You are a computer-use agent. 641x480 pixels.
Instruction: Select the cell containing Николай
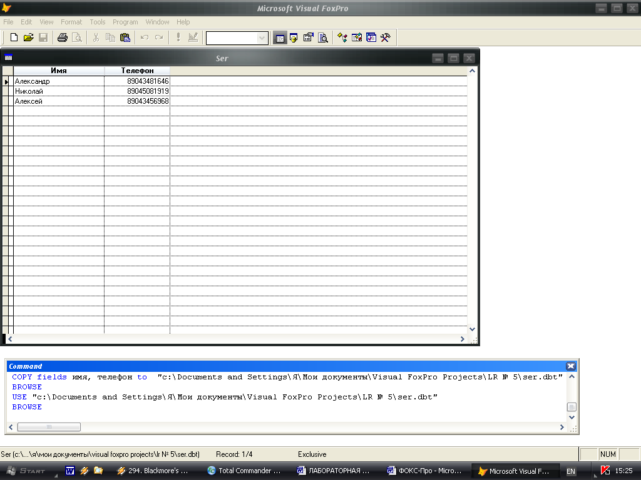(59, 91)
